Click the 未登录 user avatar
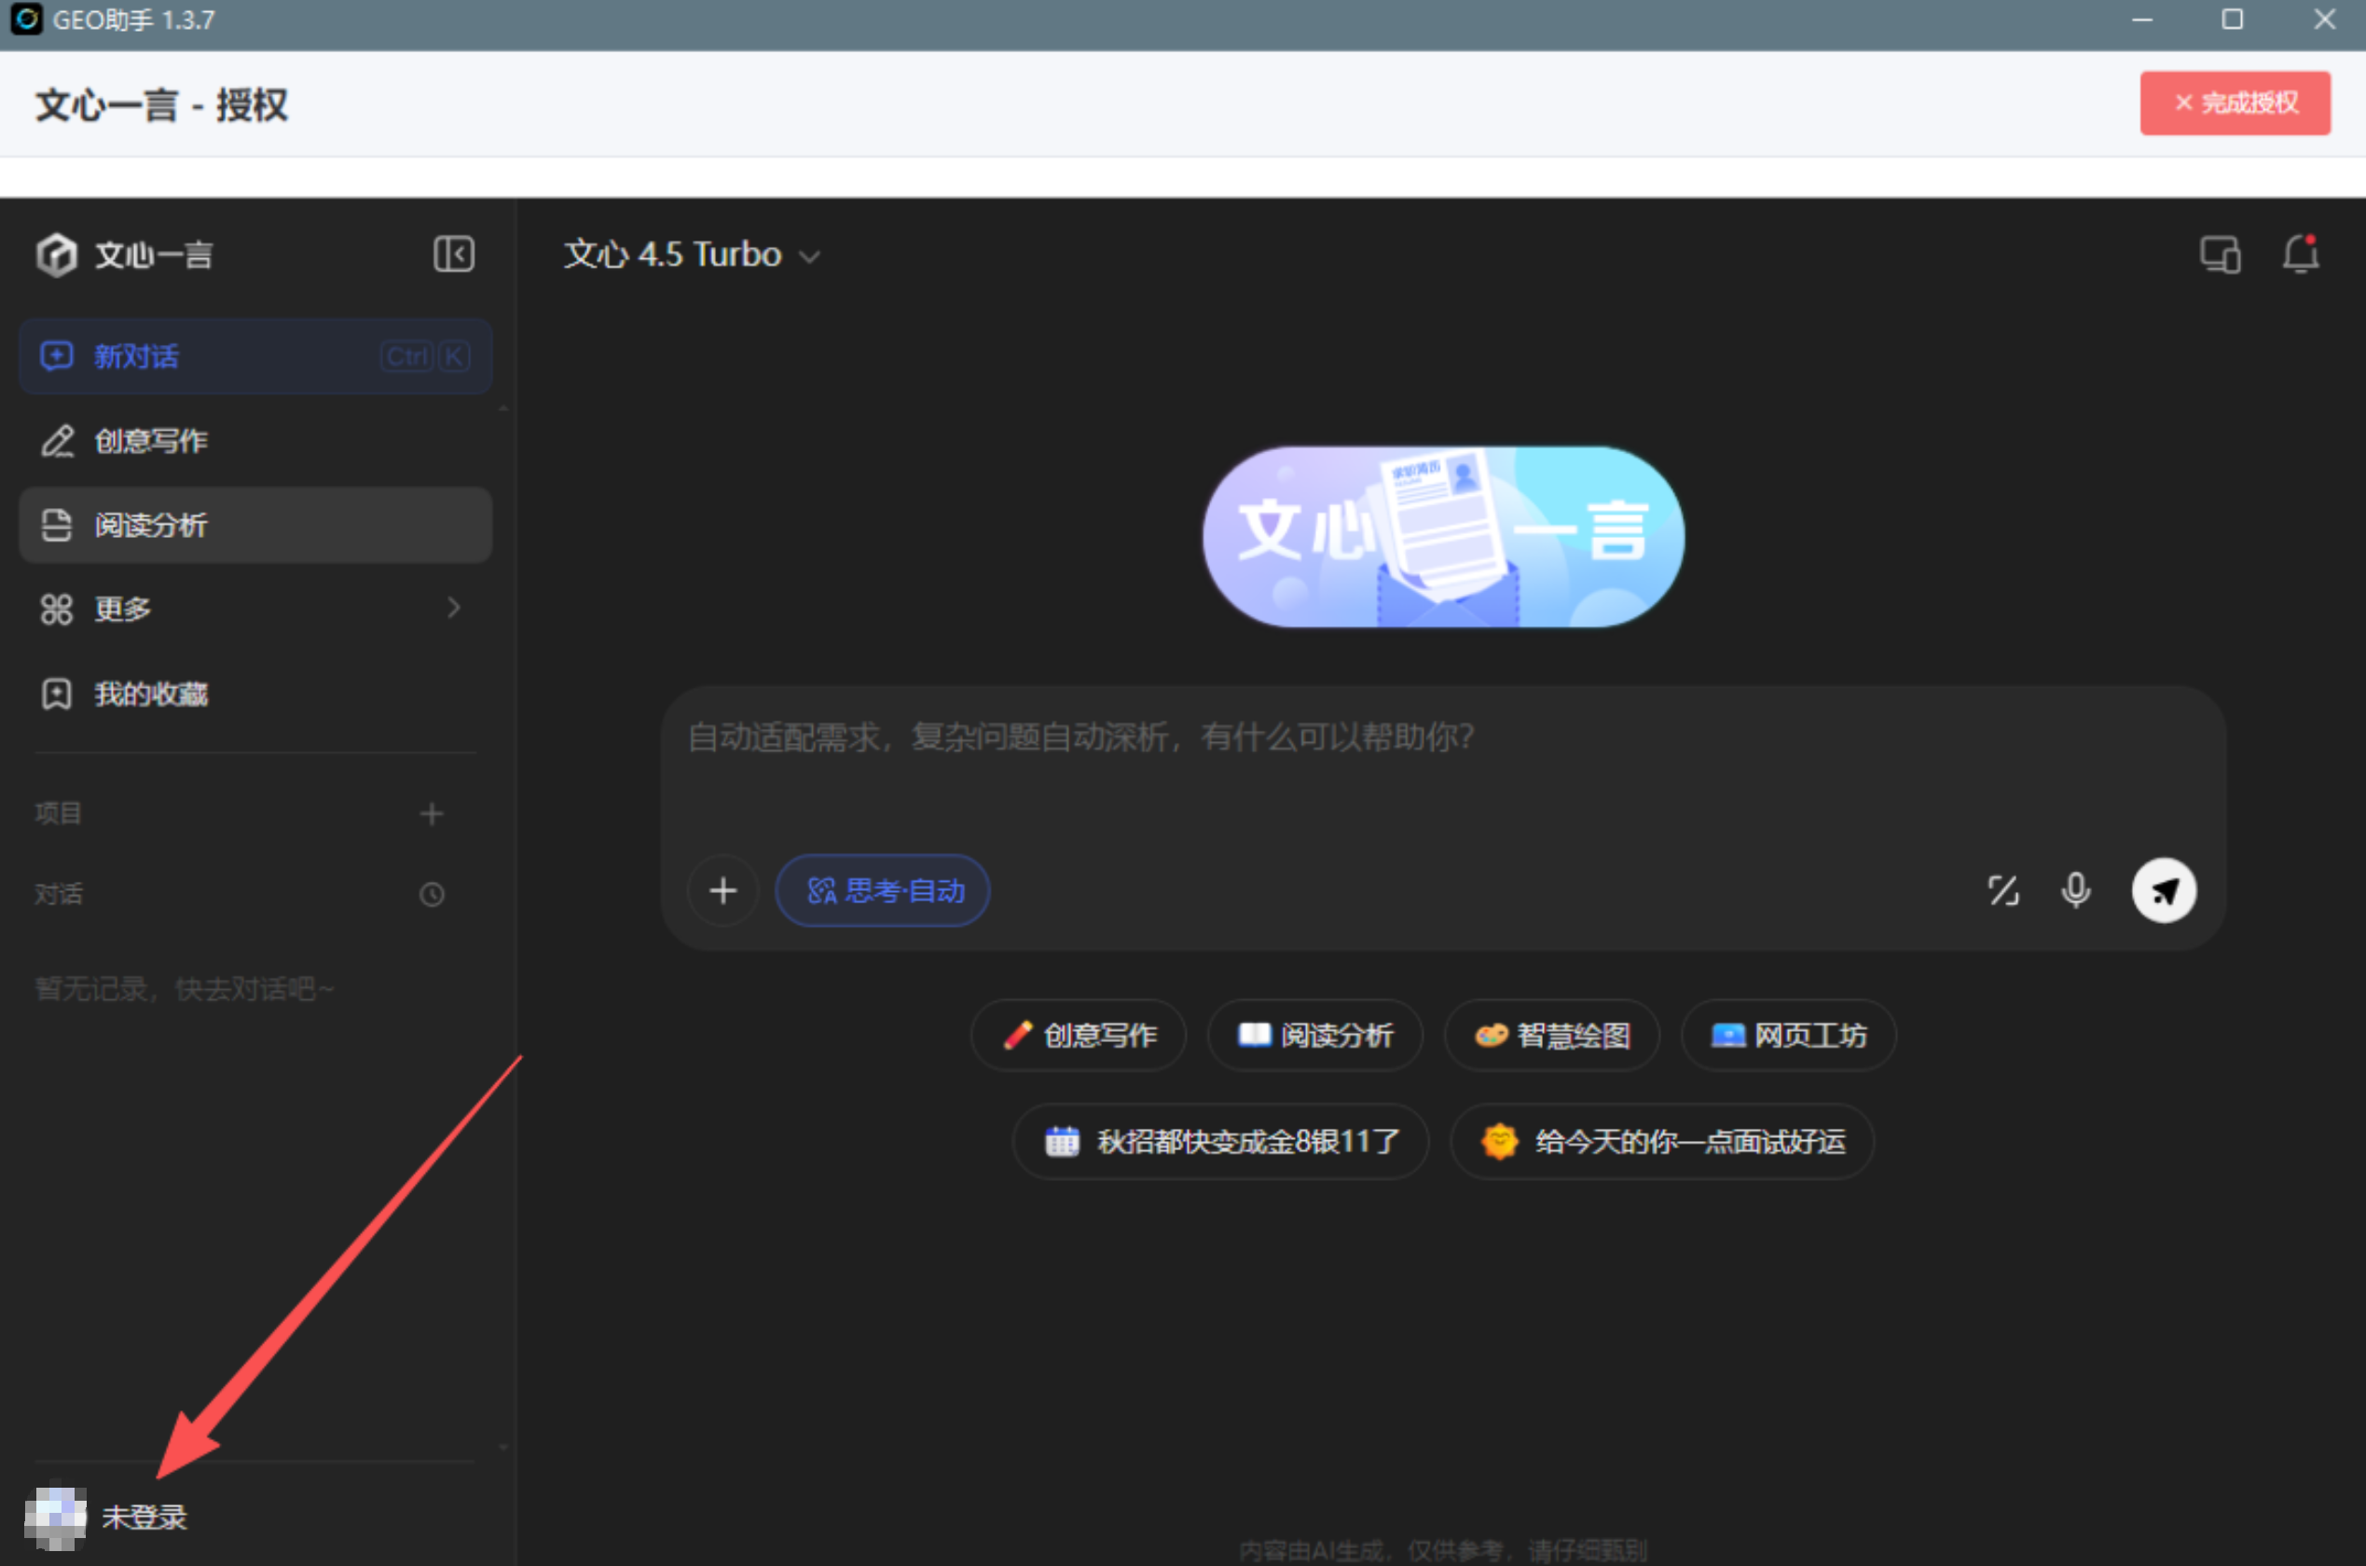The height and width of the screenshot is (1566, 2366). coord(56,1518)
